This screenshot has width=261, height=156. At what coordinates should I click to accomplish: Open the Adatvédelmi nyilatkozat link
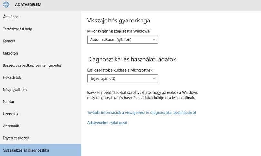coord(107,123)
